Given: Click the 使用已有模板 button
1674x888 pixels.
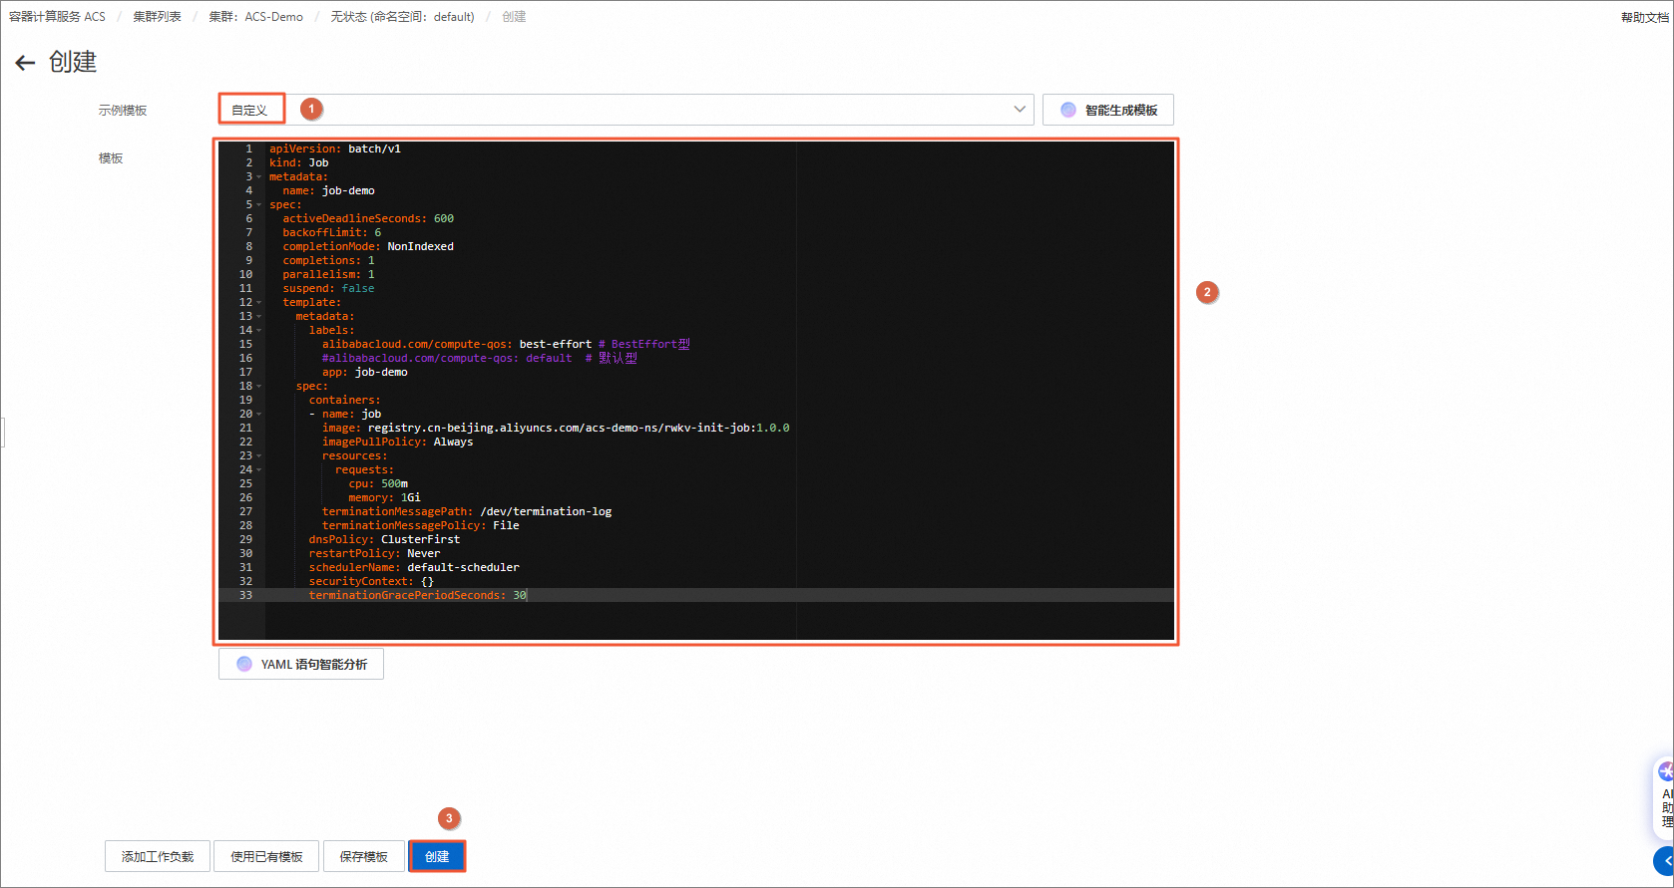Looking at the screenshot, I should pyautogui.click(x=266, y=856).
